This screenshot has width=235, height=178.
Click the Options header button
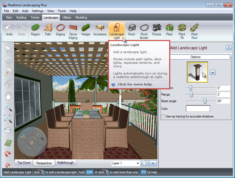tap(195, 57)
